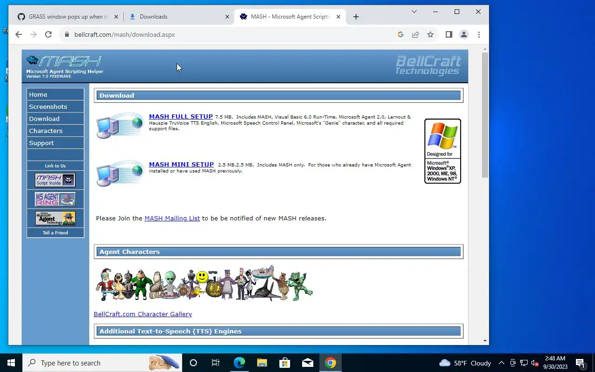Click the MS Agent Ring badge
This screenshot has width=595, height=372.
(55, 199)
